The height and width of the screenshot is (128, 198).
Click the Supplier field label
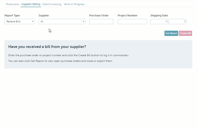pos(44,15)
